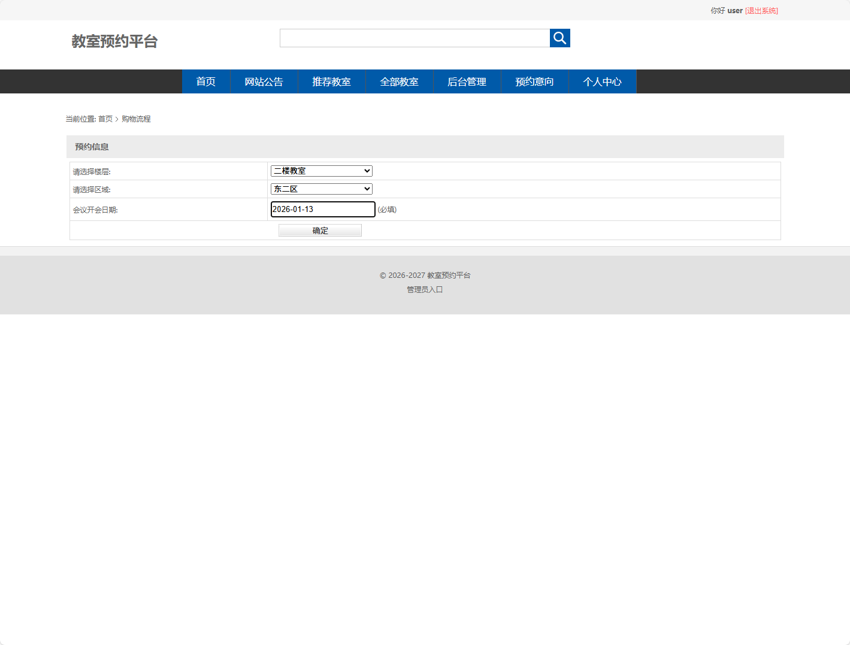Open 个人中心 from the navigation bar

tap(602, 81)
